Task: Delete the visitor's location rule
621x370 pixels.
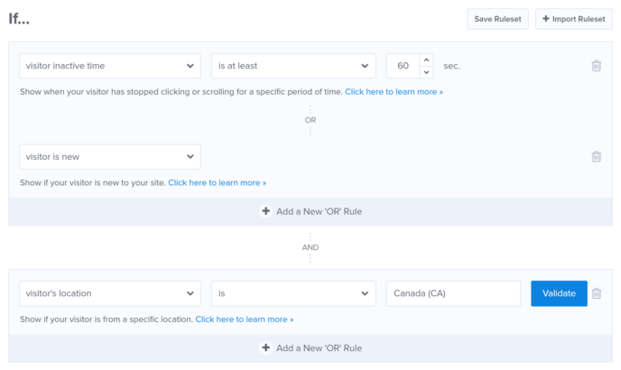Action: click(x=596, y=293)
